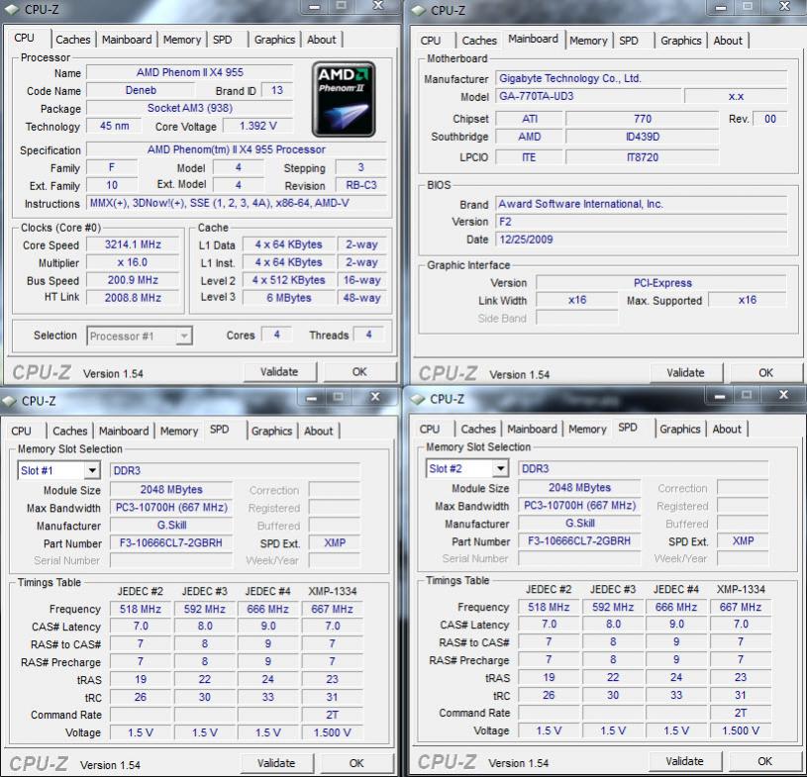Image resolution: width=807 pixels, height=777 pixels.
Task: Select Caches tab in top-right window
Action: point(479,41)
